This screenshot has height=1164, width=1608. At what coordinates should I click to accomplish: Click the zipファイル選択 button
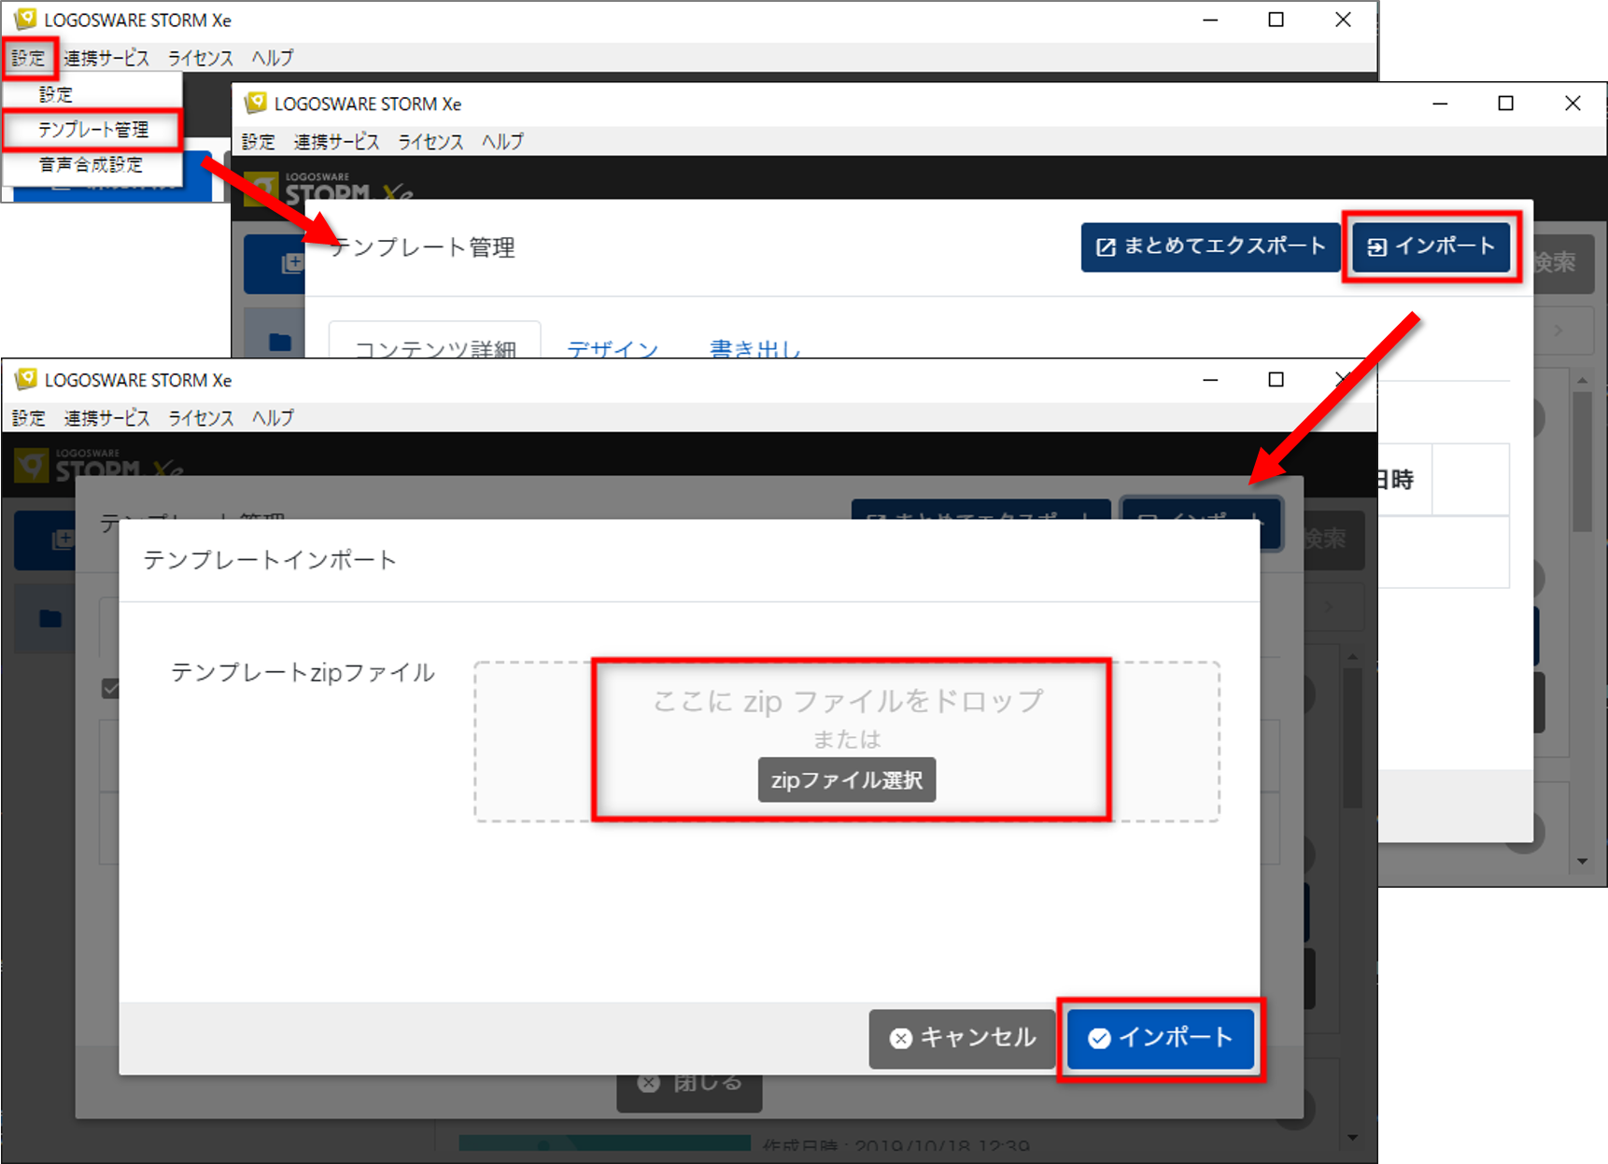pyautogui.click(x=847, y=779)
